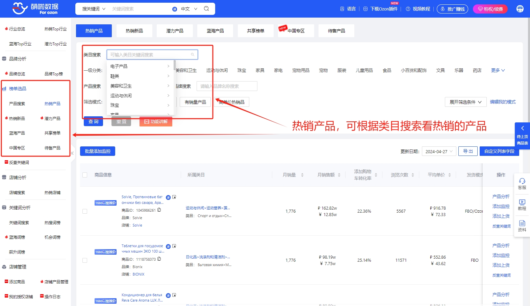Viewport: 530px width, 306px height.
Task: Click 添加监控 for the Bionix row
Action: pos(501,255)
